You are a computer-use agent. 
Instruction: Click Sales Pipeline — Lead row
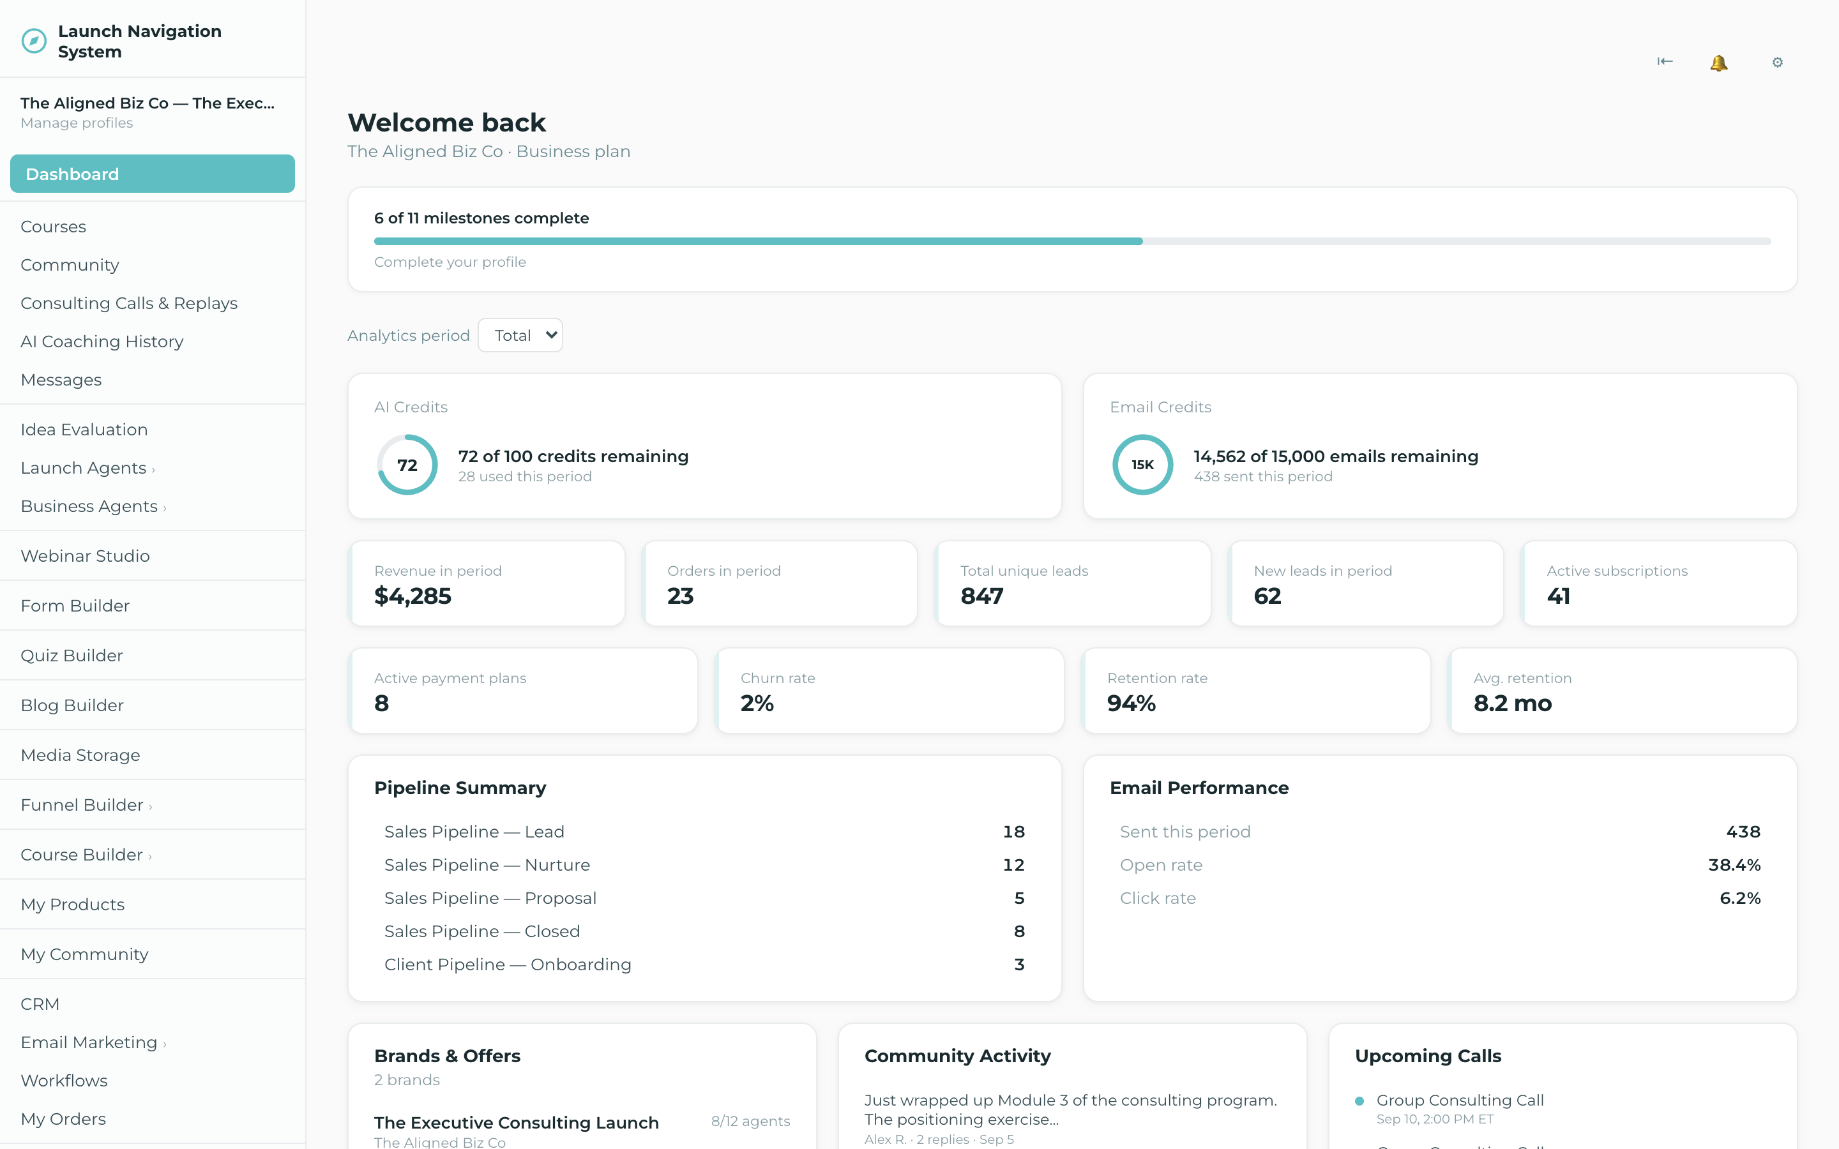tap(704, 832)
